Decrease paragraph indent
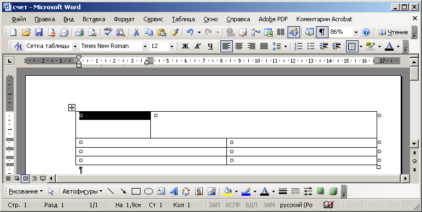Viewport: 422px width, 212px height. point(324,46)
